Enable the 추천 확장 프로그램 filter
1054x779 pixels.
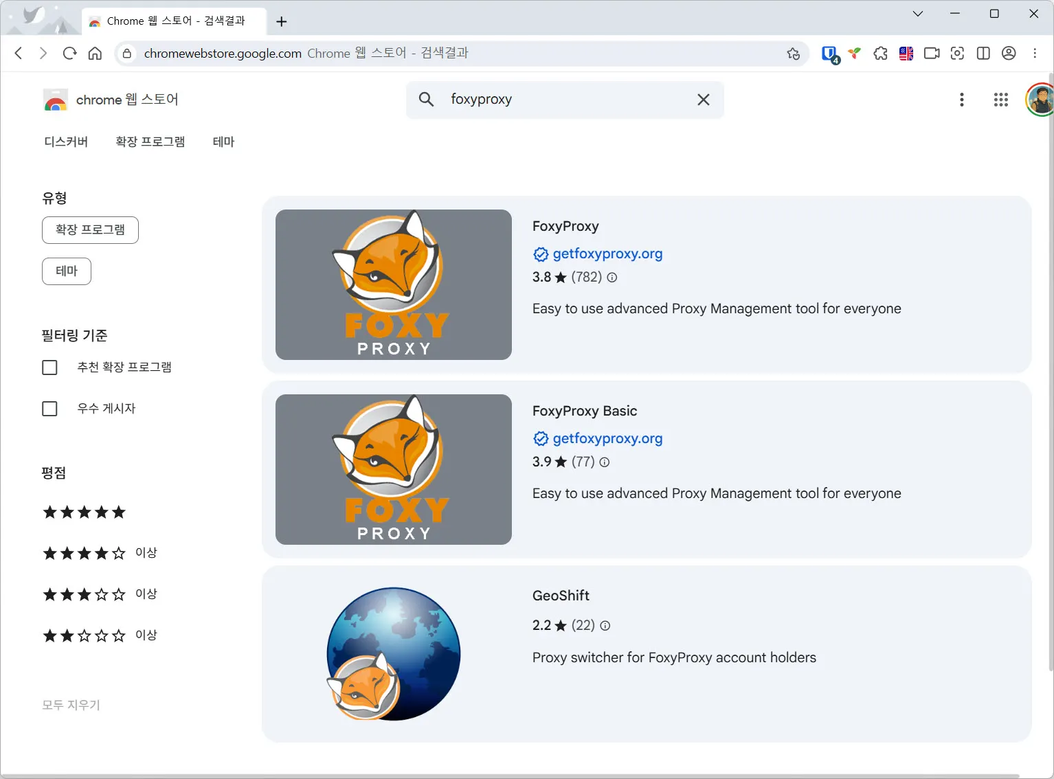[x=49, y=367]
